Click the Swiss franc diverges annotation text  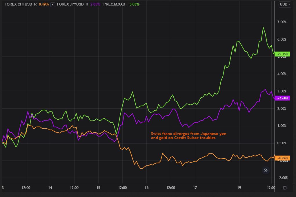[188, 136]
